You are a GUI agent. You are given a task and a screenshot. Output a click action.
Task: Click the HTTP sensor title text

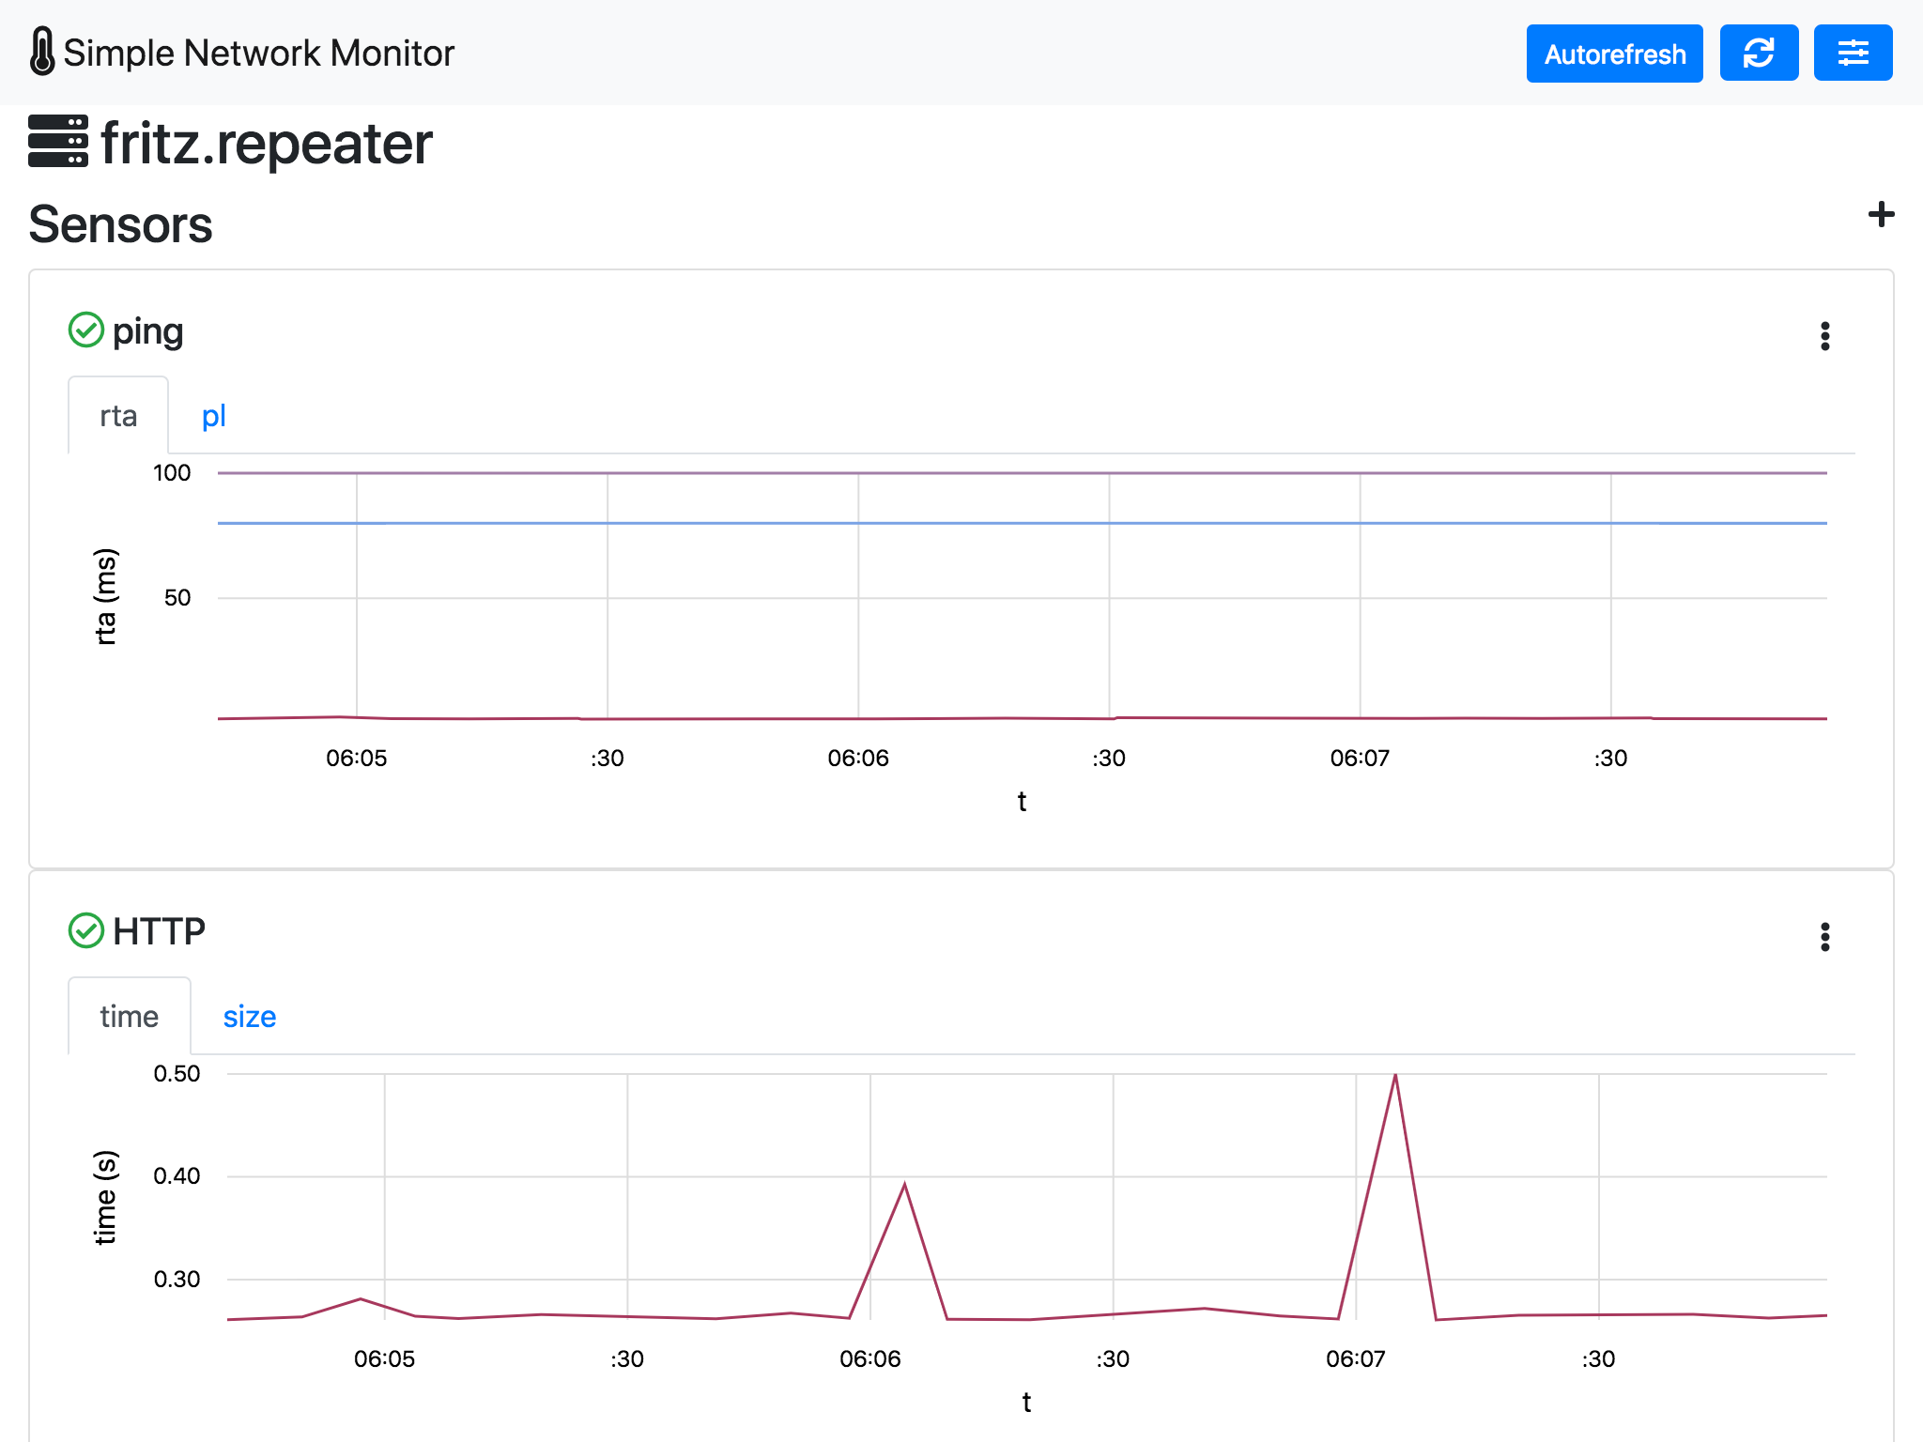tap(159, 932)
